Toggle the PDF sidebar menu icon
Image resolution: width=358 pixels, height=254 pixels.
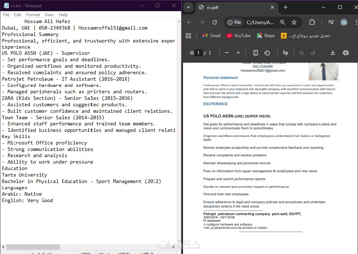(x=192, y=53)
